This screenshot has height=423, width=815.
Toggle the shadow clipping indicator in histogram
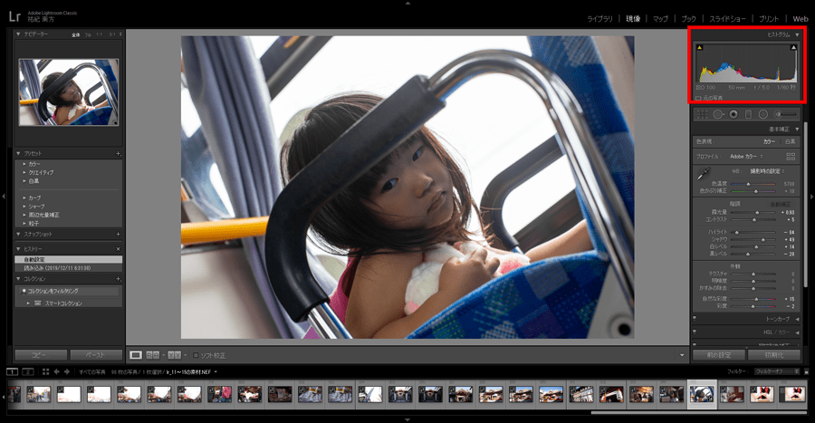(698, 47)
